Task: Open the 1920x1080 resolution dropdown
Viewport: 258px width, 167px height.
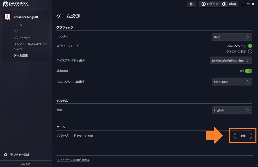Action: (x=232, y=82)
